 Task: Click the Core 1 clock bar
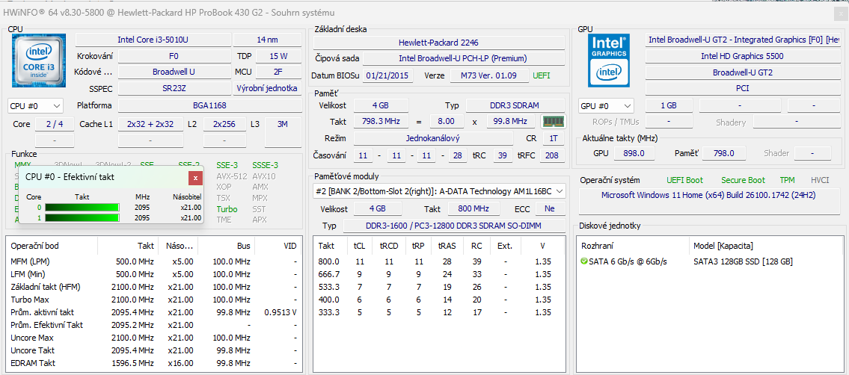point(82,217)
